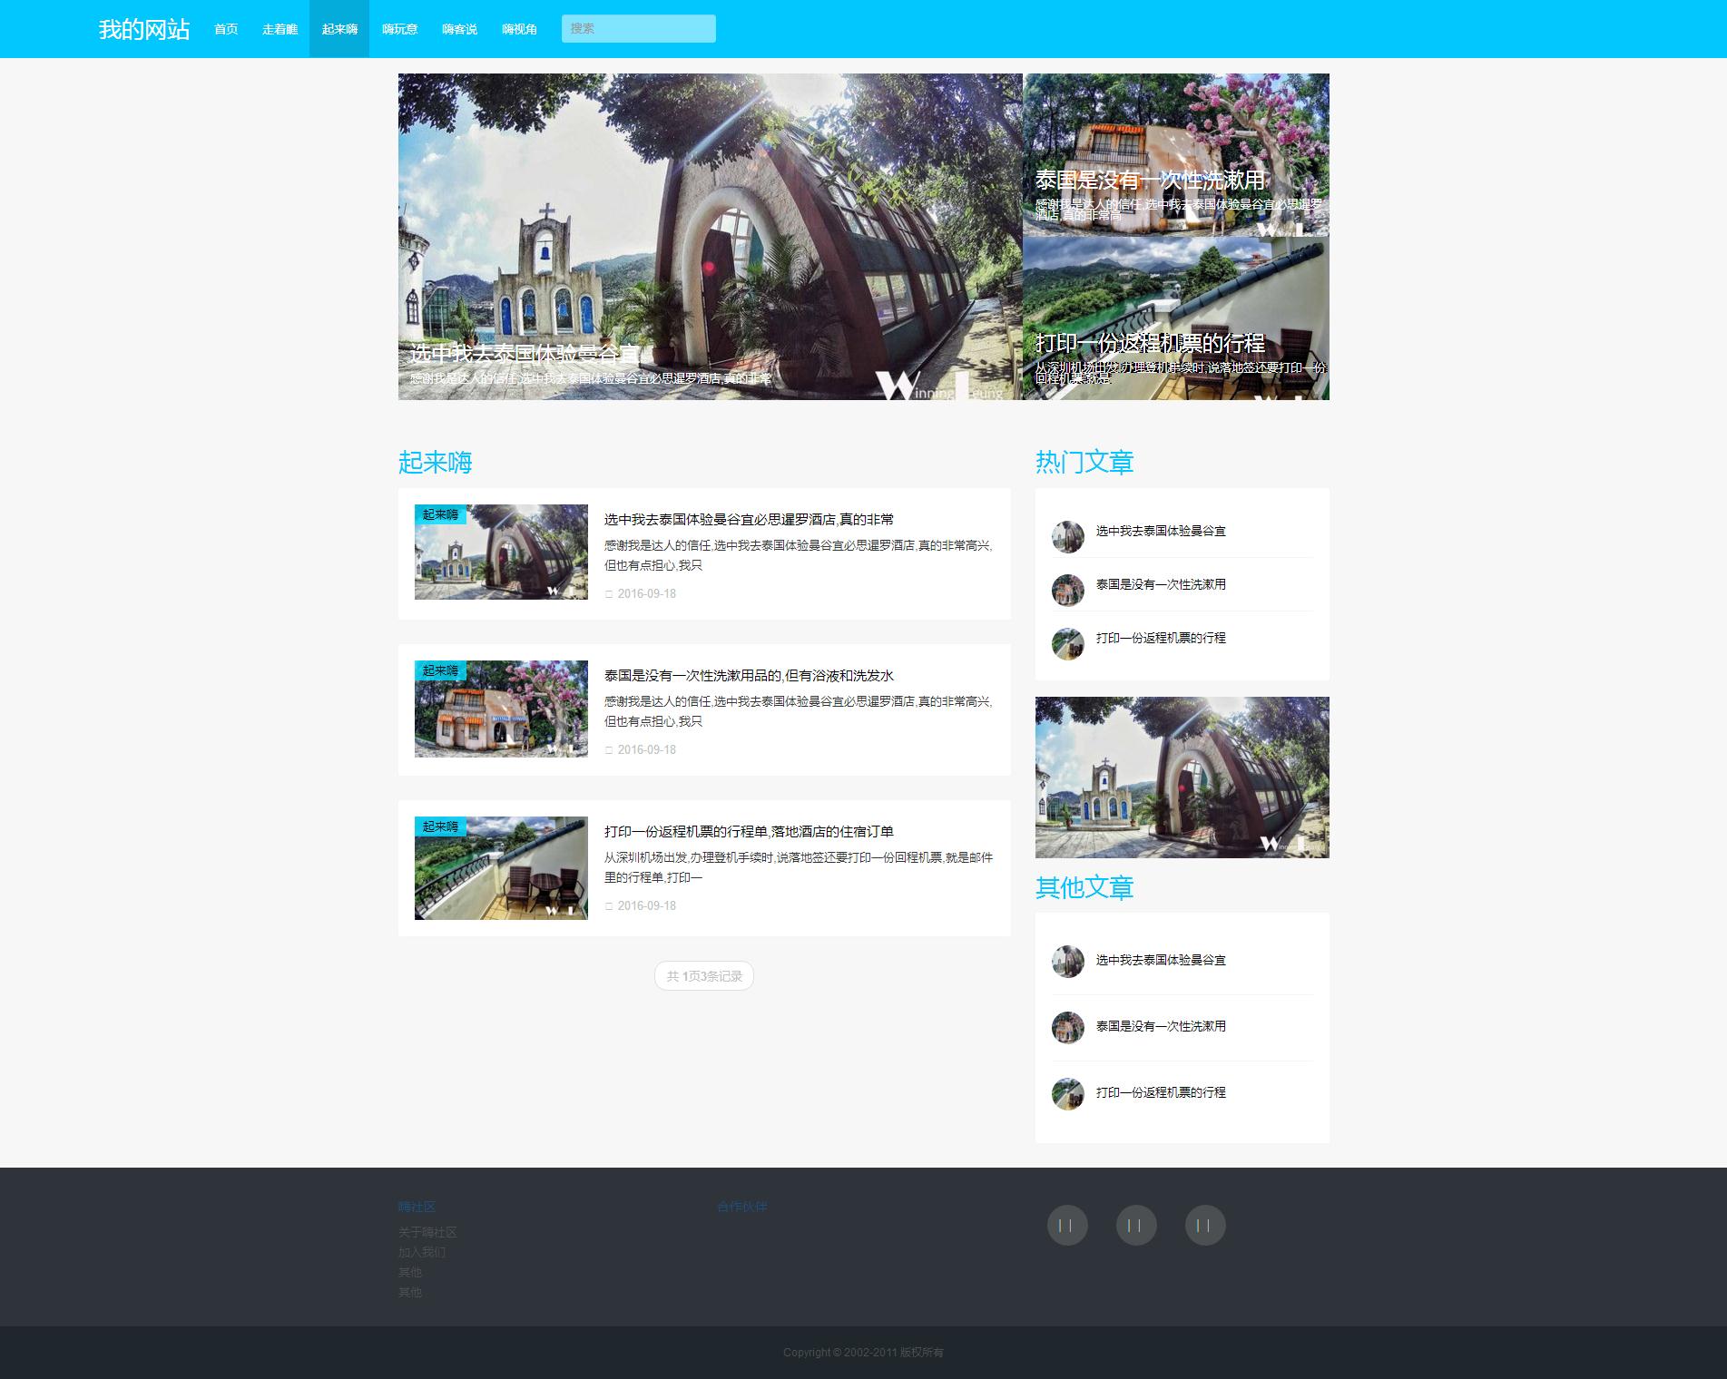This screenshot has width=1727, height=1379.
Task: Click the leftmost round footer social icon
Action: tap(1066, 1226)
